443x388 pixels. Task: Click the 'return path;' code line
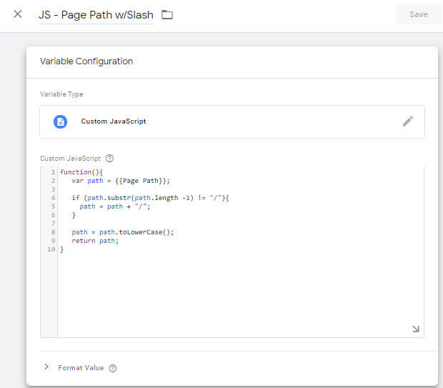point(94,241)
